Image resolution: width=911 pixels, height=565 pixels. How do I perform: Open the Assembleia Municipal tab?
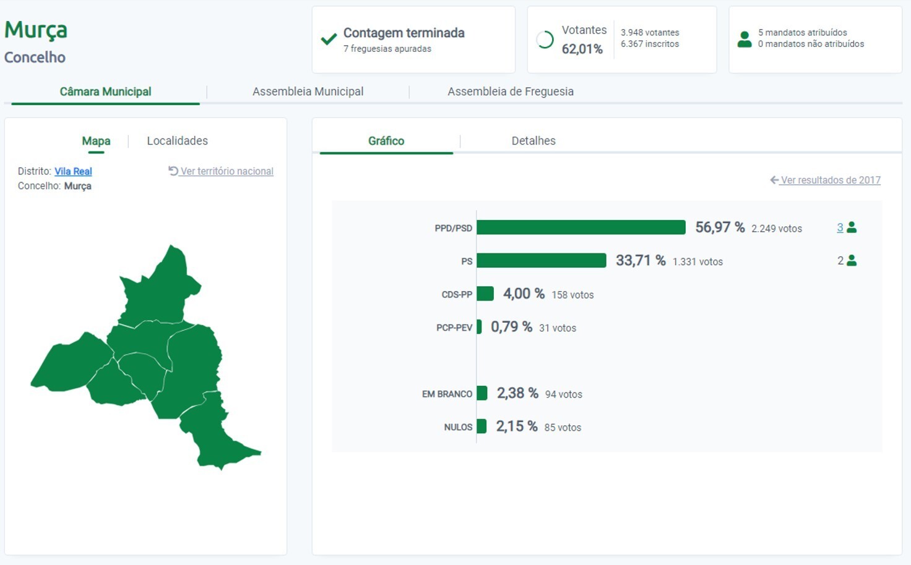click(308, 91)
